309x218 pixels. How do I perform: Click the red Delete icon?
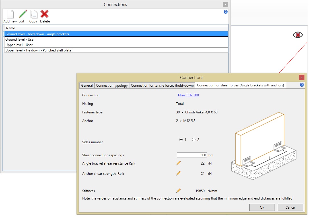[44, 14]
